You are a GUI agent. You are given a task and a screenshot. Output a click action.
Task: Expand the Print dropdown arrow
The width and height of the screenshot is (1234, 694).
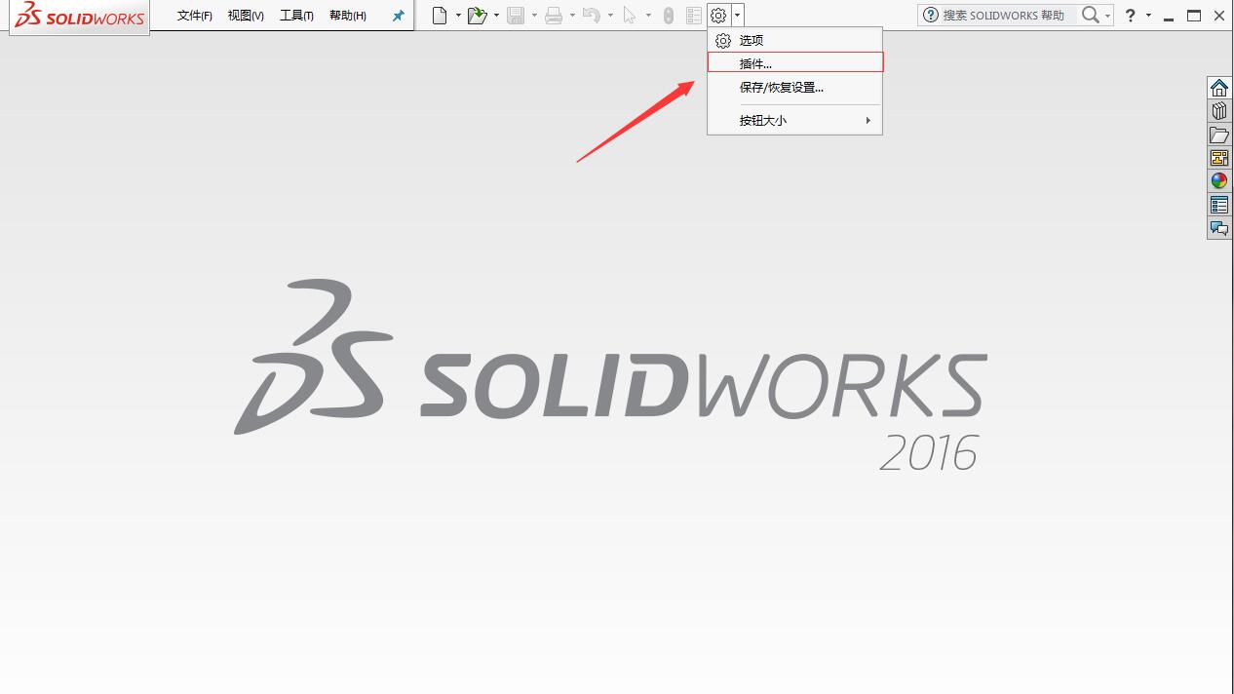pyautogui.click(x=572, y=16)
